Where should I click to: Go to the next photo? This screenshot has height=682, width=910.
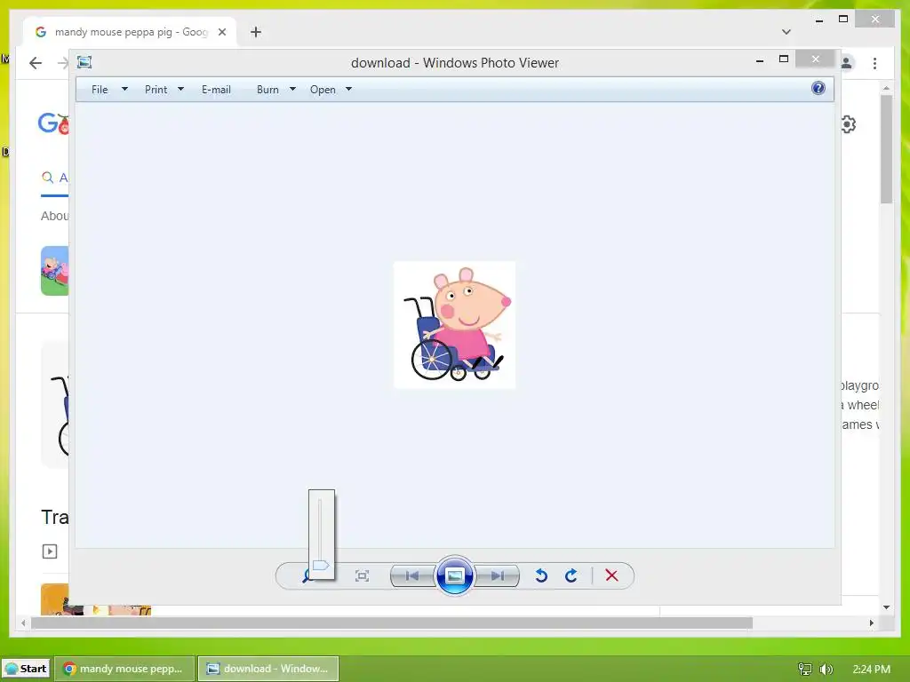coord(498,575)
